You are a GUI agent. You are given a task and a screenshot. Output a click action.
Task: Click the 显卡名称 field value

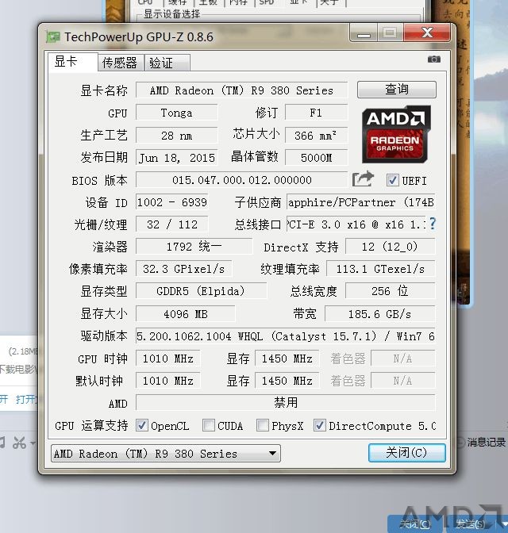click(241, 90)
